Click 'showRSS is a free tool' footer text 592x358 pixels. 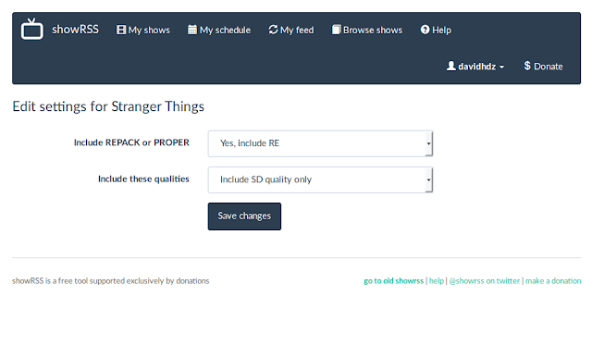coord(111,281)
